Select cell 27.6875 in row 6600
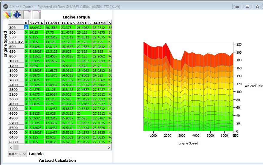 [100, 142]
